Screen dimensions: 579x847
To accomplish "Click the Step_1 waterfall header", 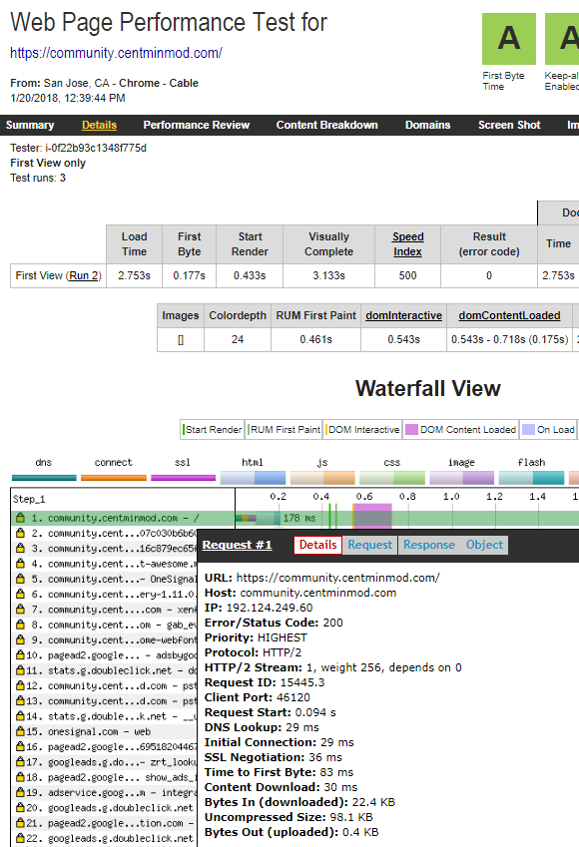I will [x=29, y=499].
